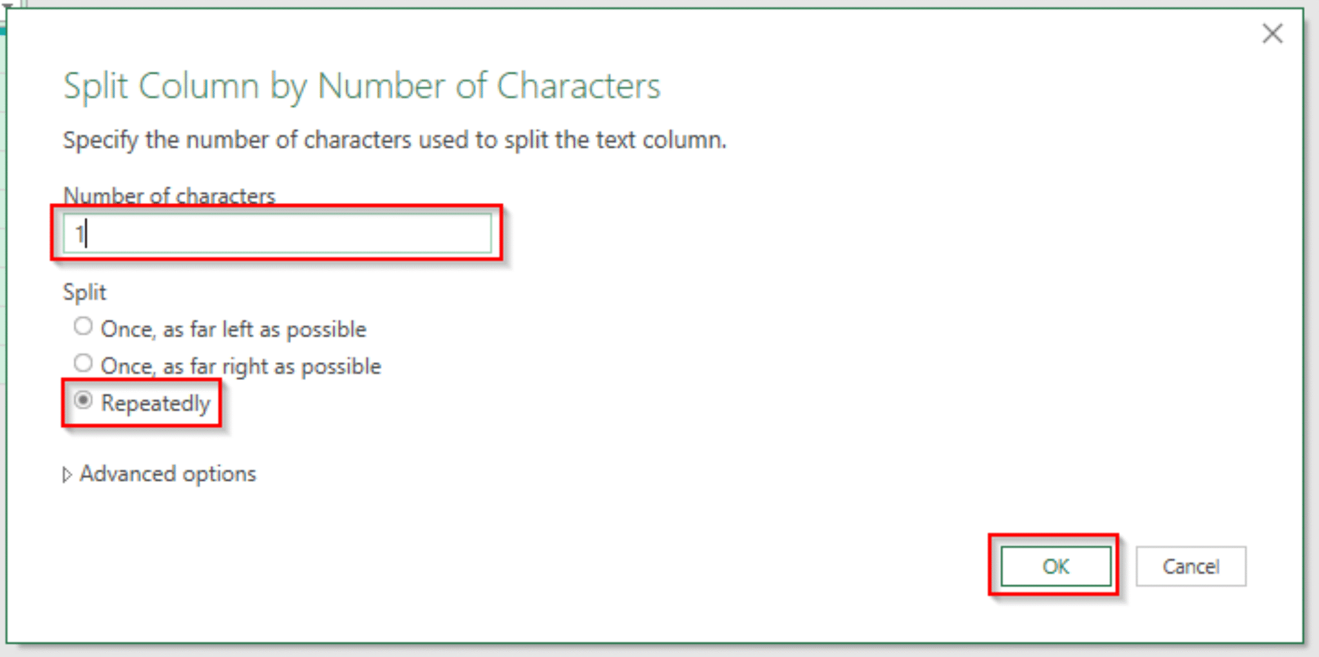Dismiss the dialog using the X

click(x=1272, y=34)
